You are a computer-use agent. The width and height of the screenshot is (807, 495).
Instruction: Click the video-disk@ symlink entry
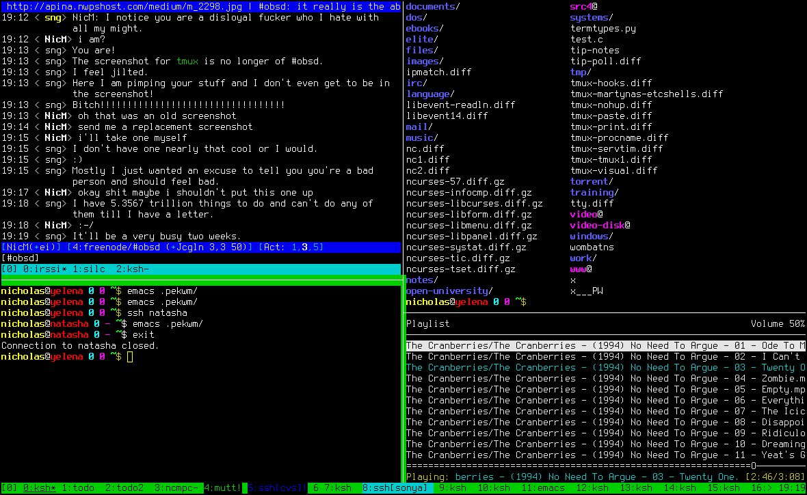[x=600, y=225]
